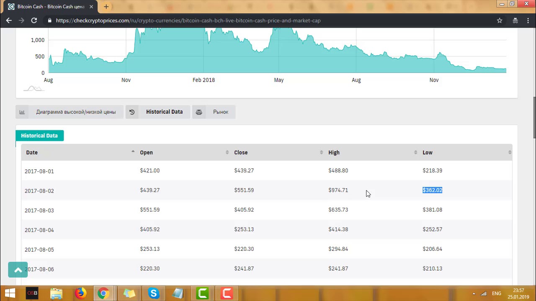Switch to the Рынок tab
Viewport: 536px width, 301px height.
click(220, 112)
